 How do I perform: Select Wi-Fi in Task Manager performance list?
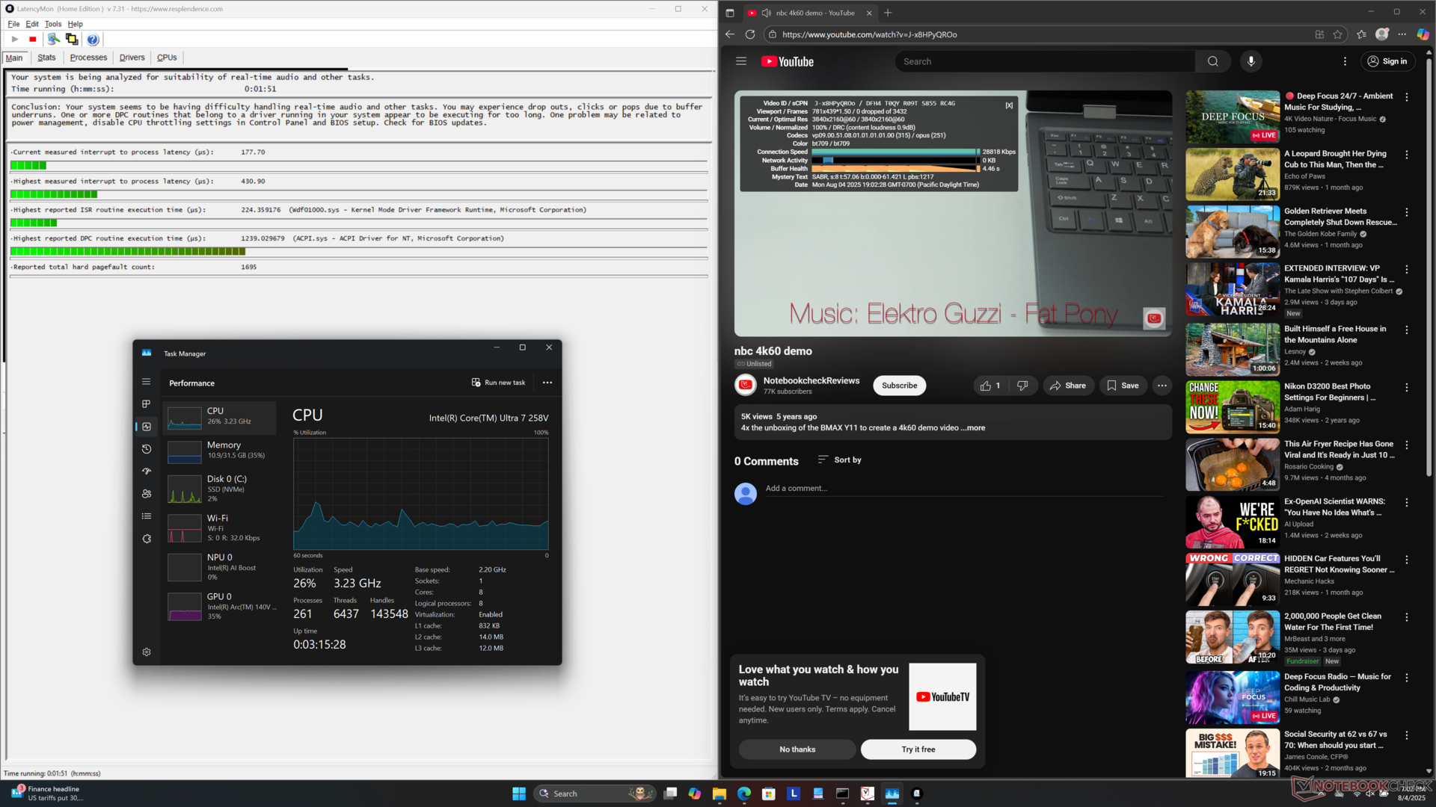220,528
